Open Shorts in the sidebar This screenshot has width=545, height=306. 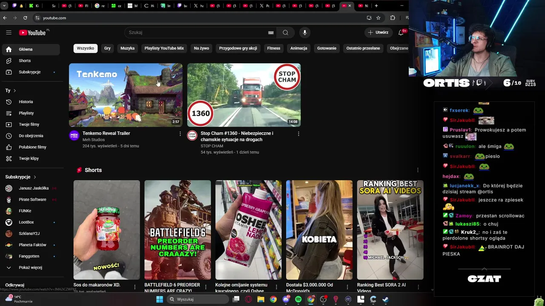click(x=30, y=61)
